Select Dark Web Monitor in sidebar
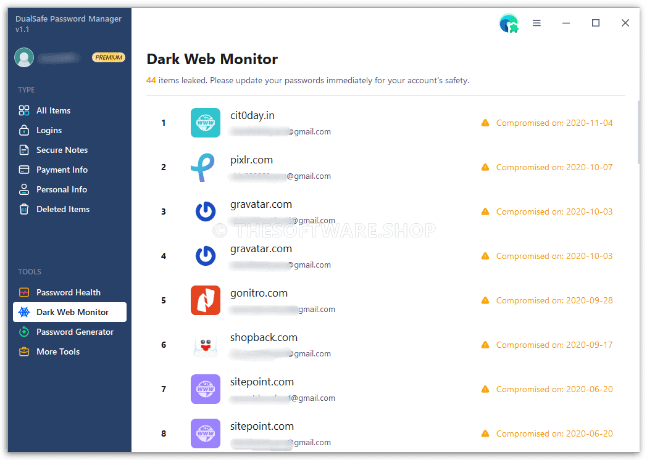Image resolution: width=647 pixels, height=460 pixels. [69, 313]
